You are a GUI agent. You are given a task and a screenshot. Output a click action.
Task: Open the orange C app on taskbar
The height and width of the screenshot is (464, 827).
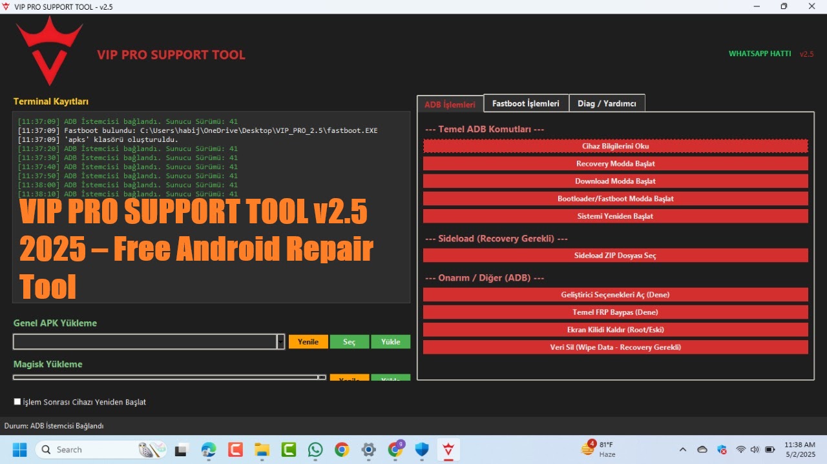tap(235, 450)
